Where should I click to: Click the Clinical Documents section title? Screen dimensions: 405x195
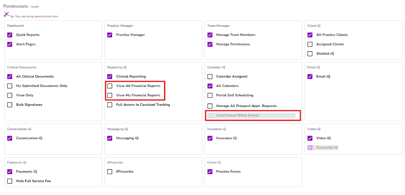click(x=22, y=67)
